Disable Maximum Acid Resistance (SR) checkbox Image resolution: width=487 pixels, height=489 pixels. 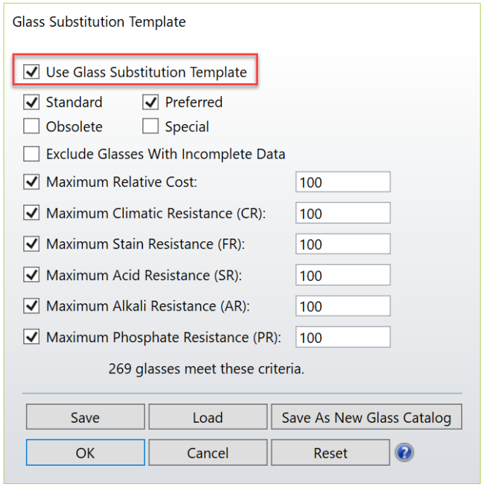[x=32, y=275]
